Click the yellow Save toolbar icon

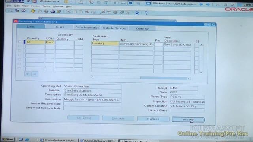[33, 11]
